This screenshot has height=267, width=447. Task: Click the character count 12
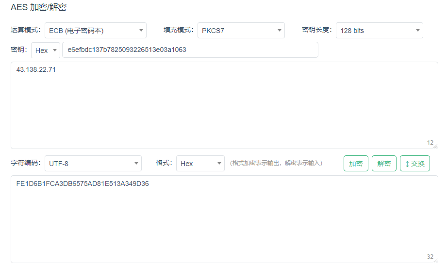pyautogui.click(x=430, y=143)
